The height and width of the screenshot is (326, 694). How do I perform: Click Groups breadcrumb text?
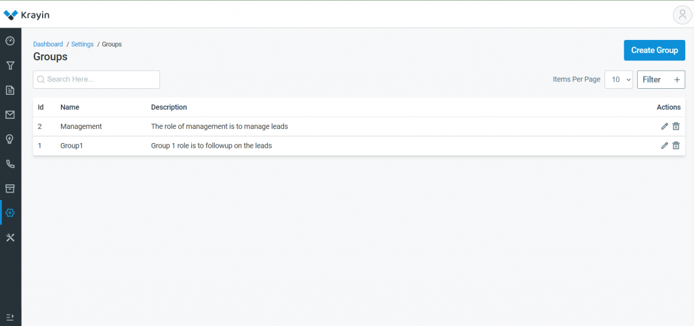point(112,44)
